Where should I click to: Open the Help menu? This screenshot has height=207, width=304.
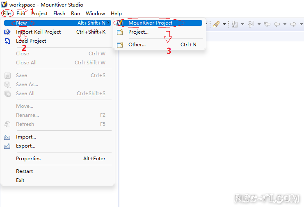117,14
